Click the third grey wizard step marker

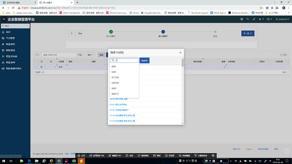tap(215, 32)
